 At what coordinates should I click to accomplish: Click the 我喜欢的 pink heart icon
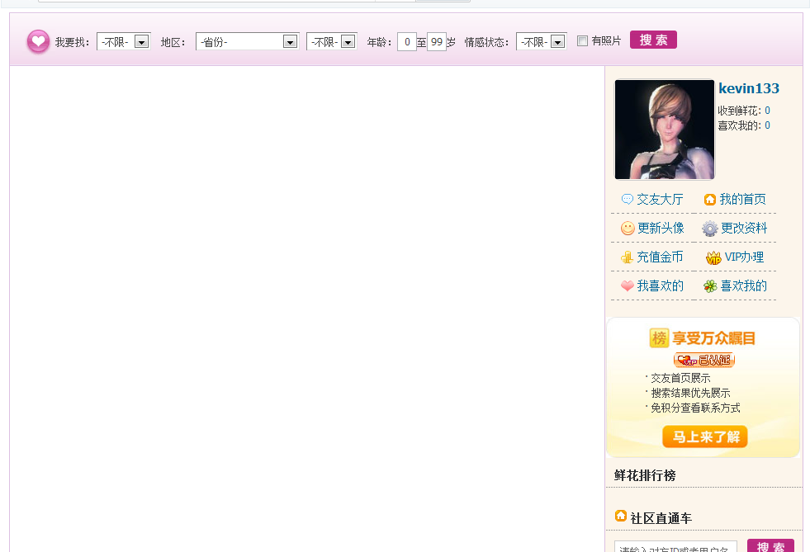tap(628, 286)
